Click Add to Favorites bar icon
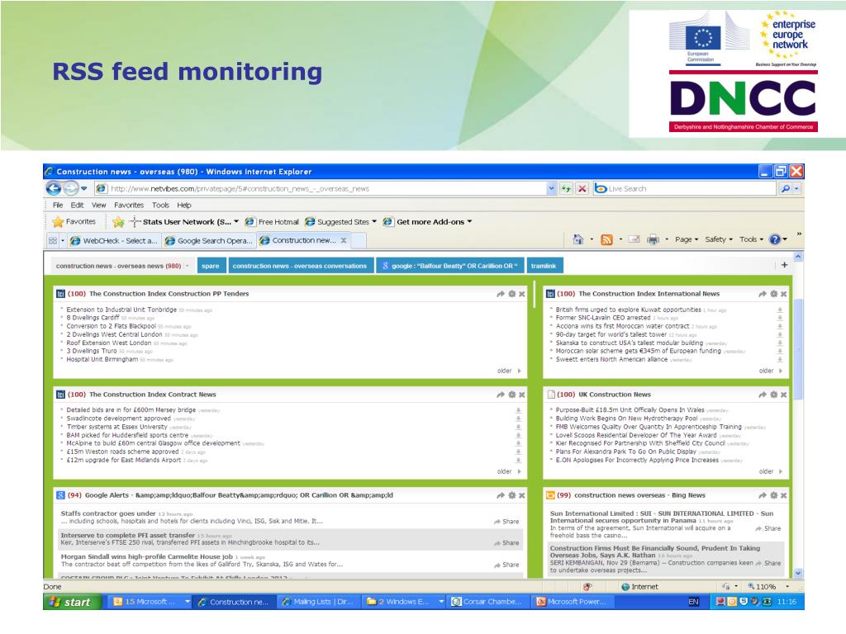This screenshot has height=634, width=846. 118,221
